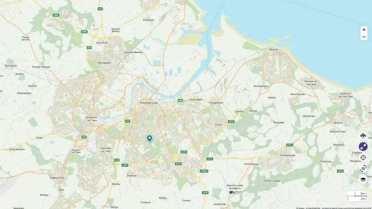
Task: Click the A66 road badge near South Bank
Action: click(x=180, y=101)
